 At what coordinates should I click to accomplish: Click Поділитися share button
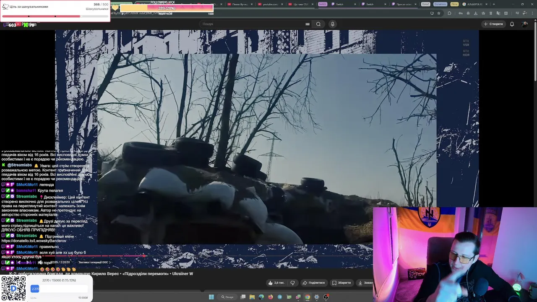tap(314, 283)
